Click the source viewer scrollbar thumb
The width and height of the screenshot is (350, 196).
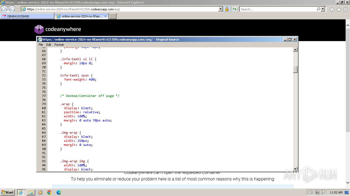(295, 69)
